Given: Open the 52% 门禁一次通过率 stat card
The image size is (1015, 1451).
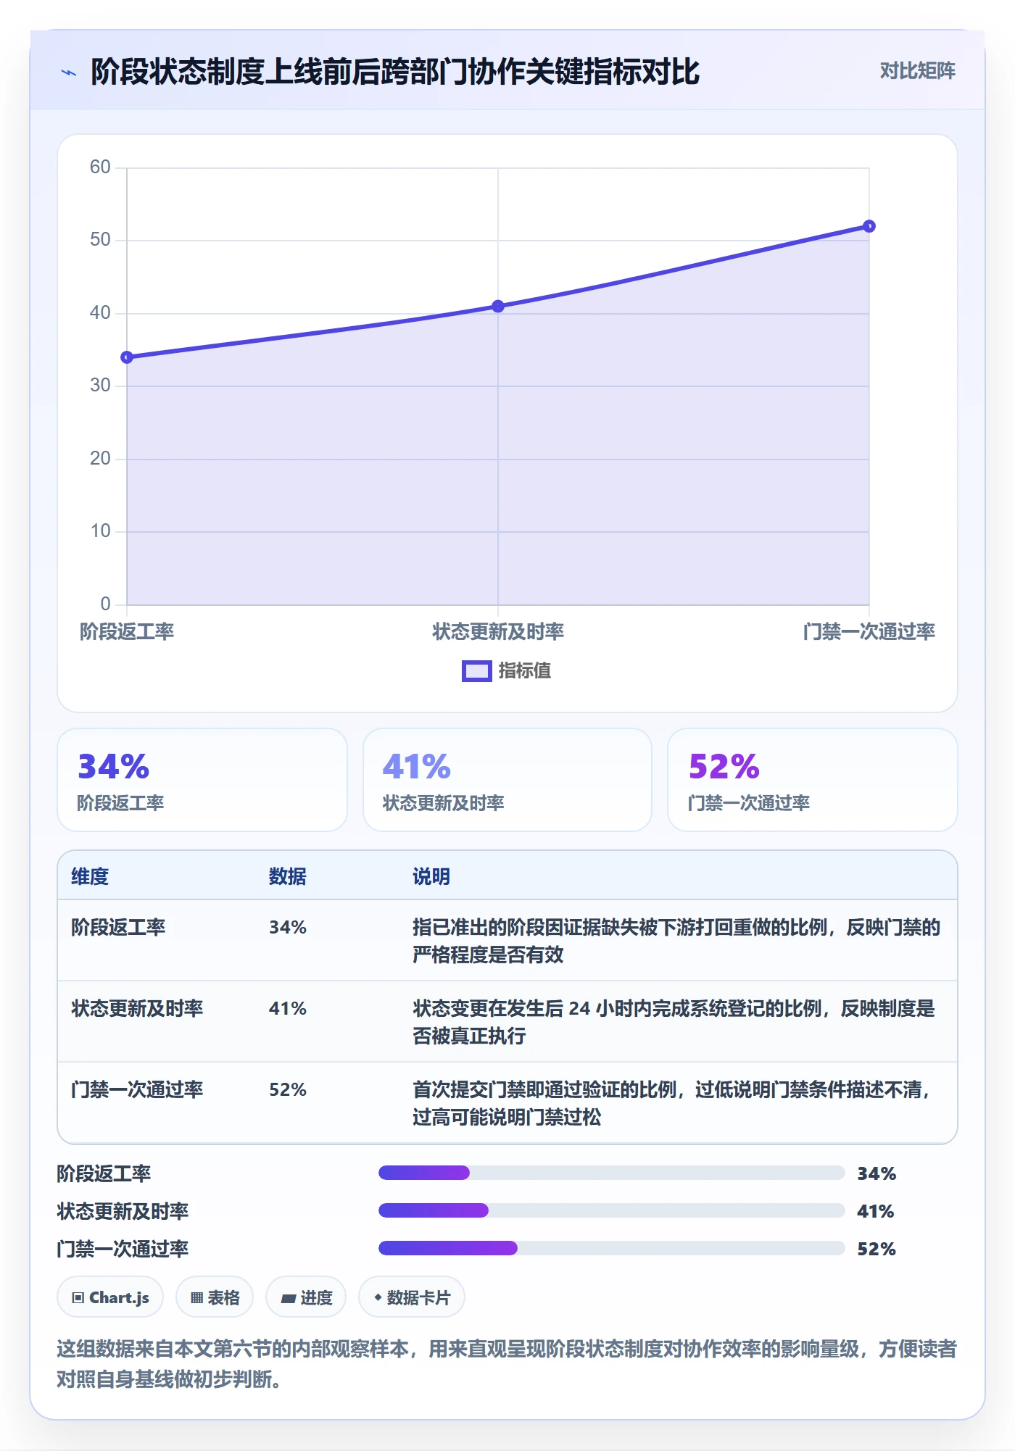Looking at the screenshot, I should tap(813, 780).
